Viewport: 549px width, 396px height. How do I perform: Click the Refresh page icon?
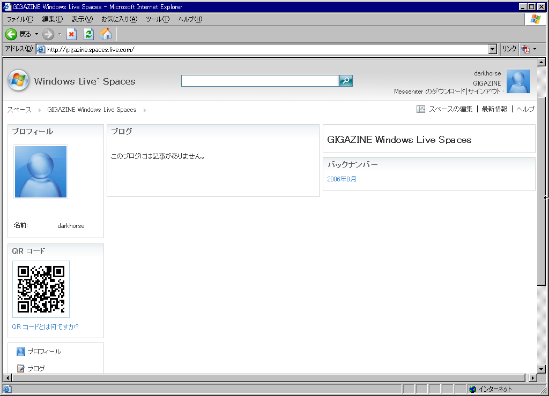[88, 34]
